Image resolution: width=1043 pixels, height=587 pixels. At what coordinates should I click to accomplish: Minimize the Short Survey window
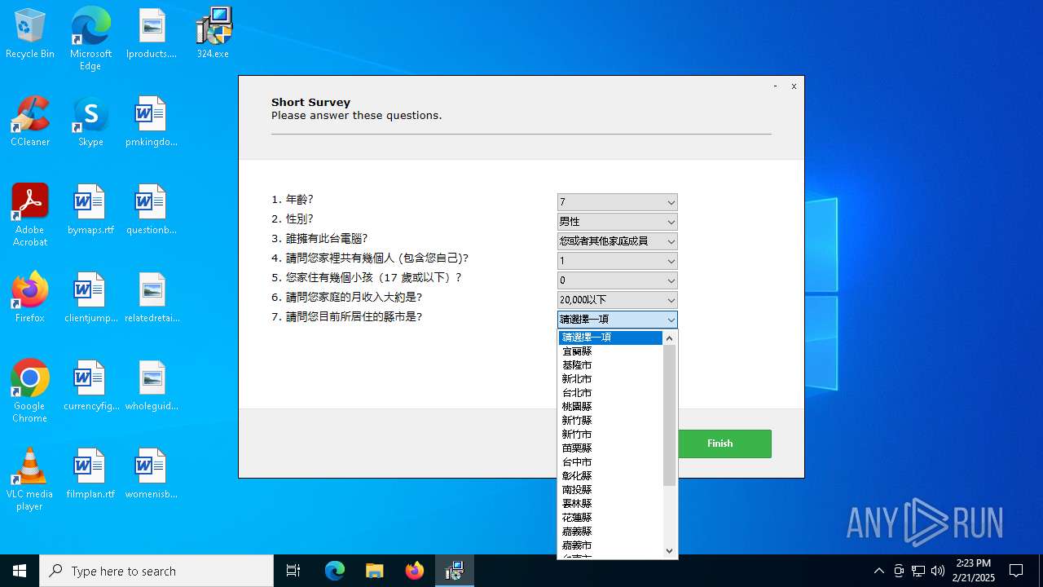[x=775, y=86]
